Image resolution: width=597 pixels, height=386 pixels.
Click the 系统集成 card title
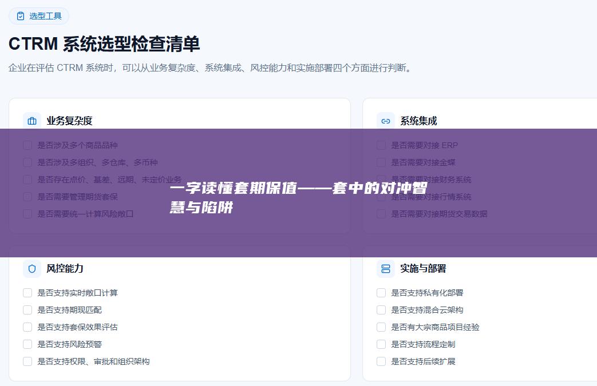[418, 121]
